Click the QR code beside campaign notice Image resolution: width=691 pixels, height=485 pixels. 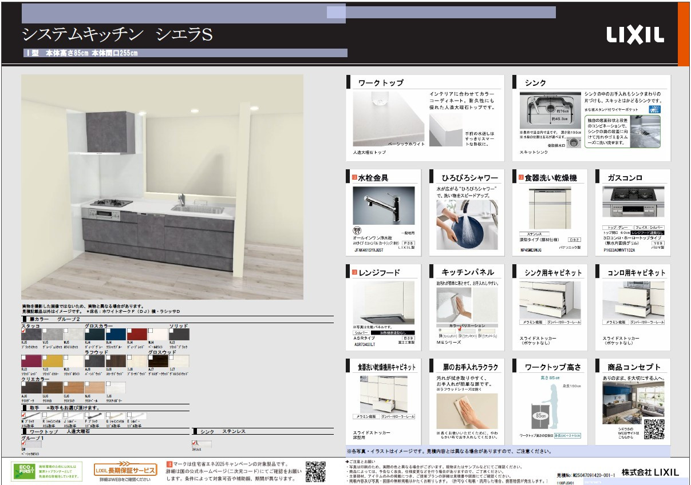[x=315, y=471]
